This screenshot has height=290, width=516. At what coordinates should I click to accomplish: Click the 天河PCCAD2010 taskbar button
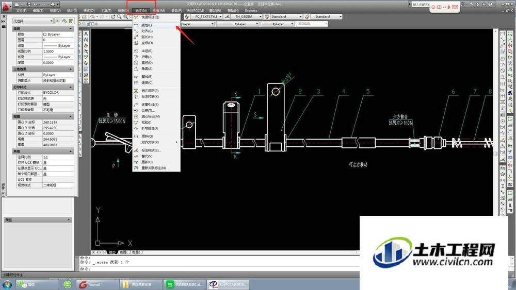click(229, 284)
